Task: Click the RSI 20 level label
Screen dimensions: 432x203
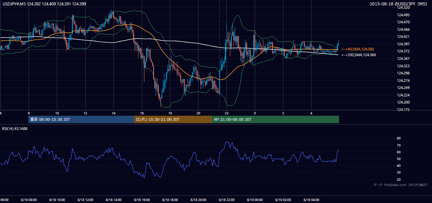Action: coord(399,179)
